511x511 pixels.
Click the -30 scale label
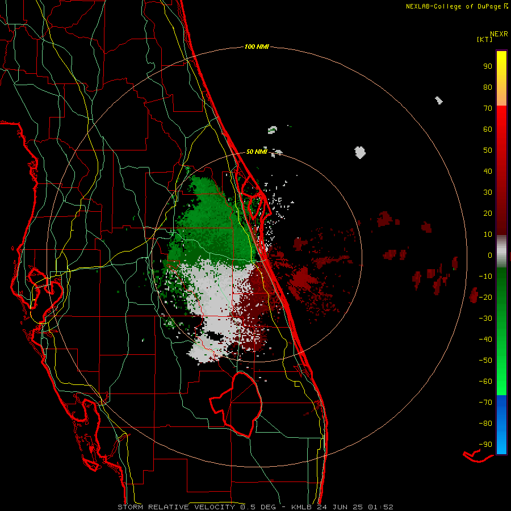point(485,319)
